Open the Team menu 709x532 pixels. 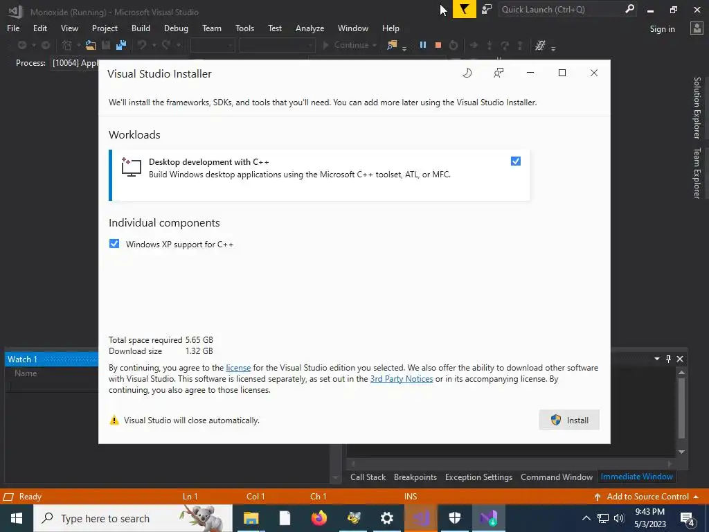(x=212, y=28)
